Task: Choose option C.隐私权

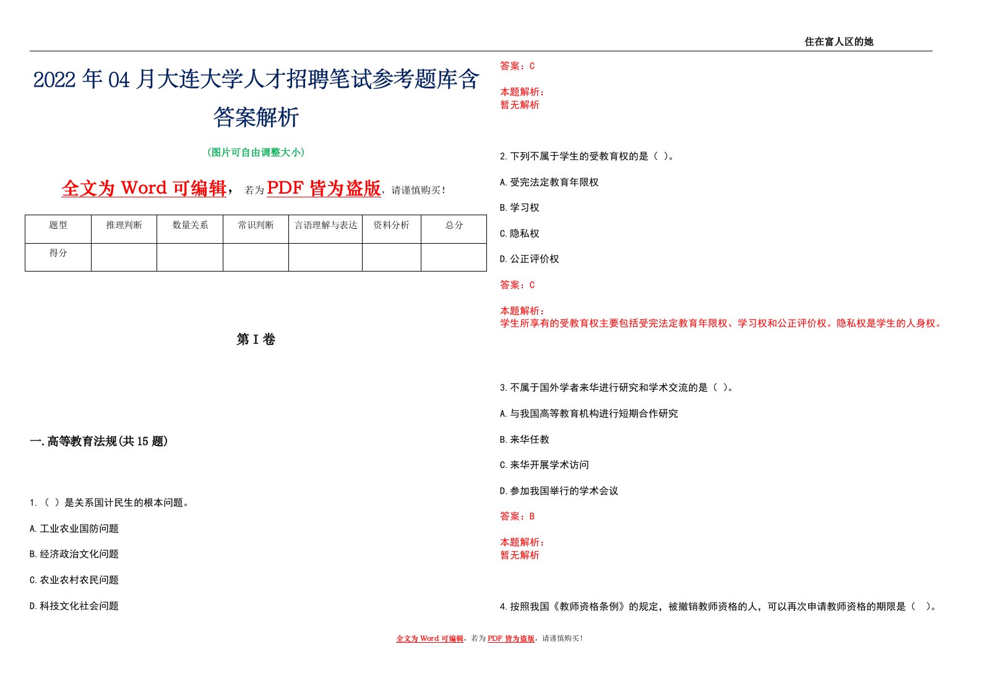Action: click(520, 234)
